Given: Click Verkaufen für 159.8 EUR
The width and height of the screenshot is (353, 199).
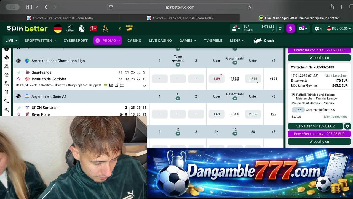Looking at the screenshot, I should [315, 126].
